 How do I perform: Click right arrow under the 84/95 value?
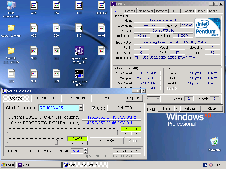click(x=82, y=143)
